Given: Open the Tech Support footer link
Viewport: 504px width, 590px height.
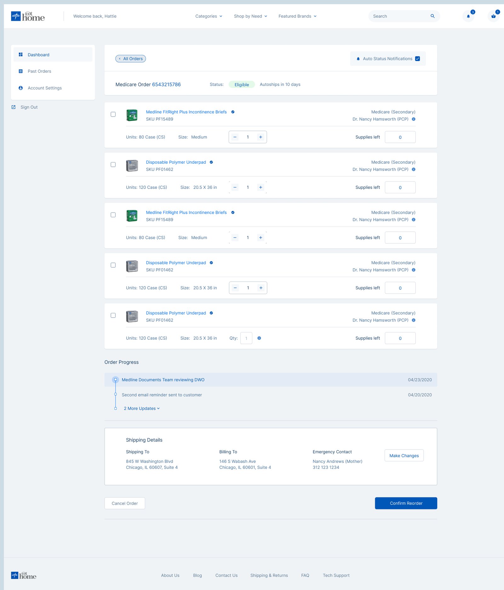Looking at the screenshot, I should tap(336, 576).
